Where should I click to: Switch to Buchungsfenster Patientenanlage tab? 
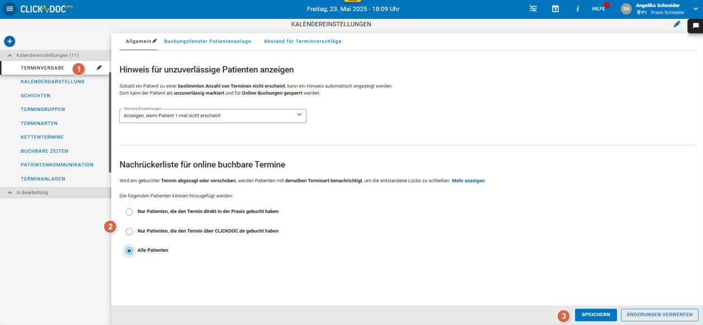pyautogui.click(x=207, y=41)
